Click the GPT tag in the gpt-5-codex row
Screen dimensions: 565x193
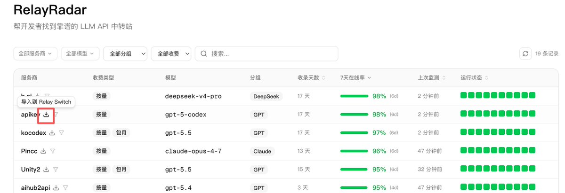coord(259,114)
